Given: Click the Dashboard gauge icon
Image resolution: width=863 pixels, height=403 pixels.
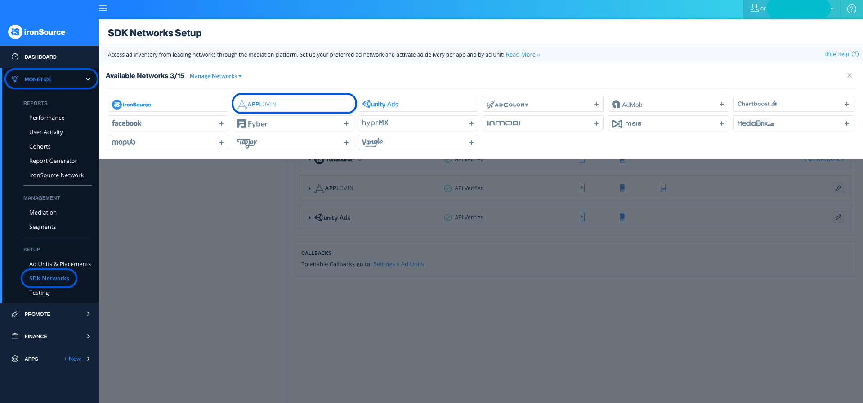Looking at the screenshot, I should point(15,57).
